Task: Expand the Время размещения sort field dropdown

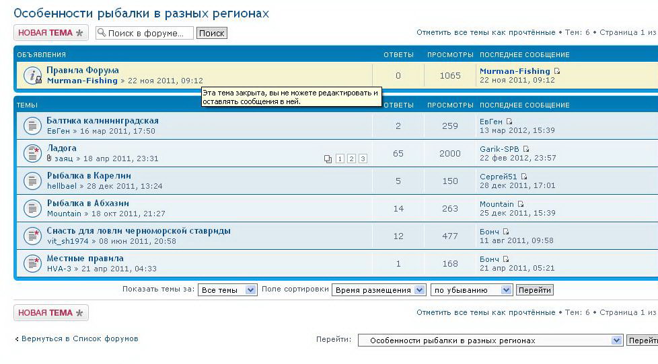Action: [x=379, y=290]
